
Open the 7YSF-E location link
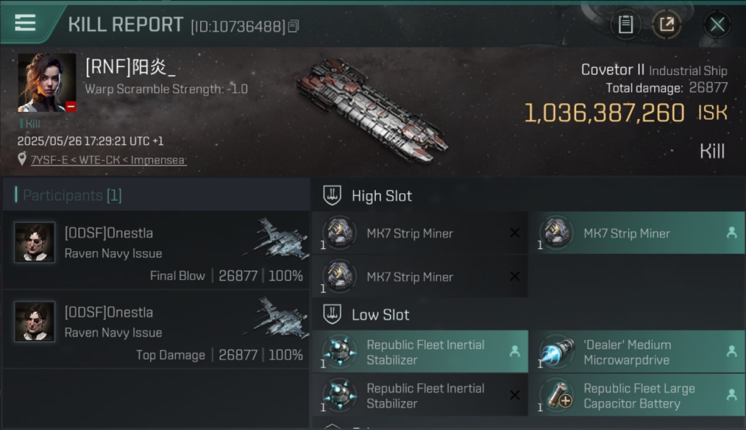[x=109, y=160]
